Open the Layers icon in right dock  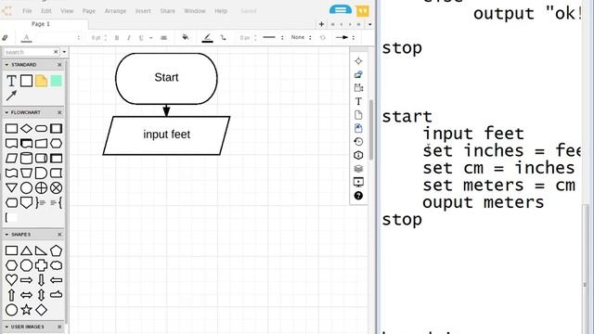coord(358,169)
